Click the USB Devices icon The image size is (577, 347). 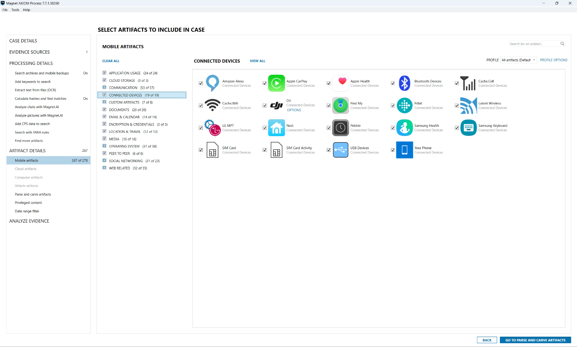tap(340, 150)
